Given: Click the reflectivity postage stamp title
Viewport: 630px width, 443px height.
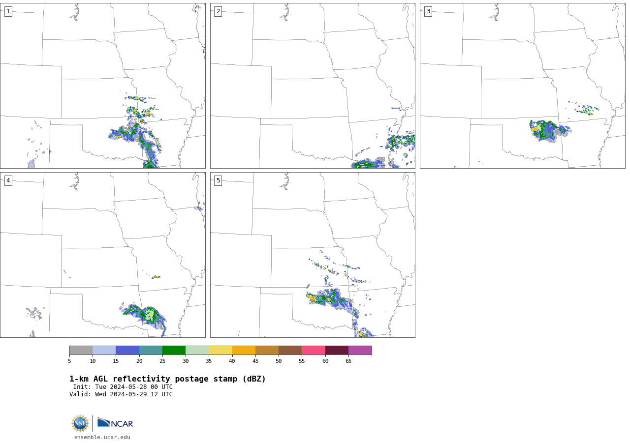Looking at the screenshot, I should (167, 379).
